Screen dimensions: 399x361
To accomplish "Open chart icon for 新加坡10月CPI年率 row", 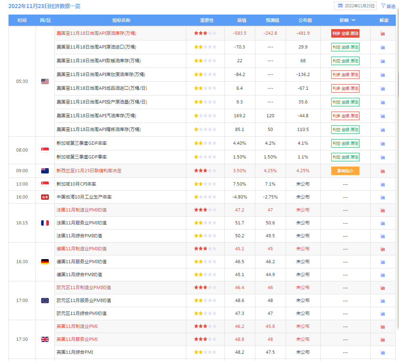I will 383,184.
